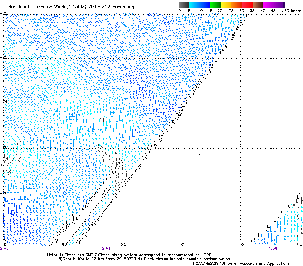The width and height of the screenshot is (303, 266).
Task: Click the '15' legend tick label
Action: [210, 11]
